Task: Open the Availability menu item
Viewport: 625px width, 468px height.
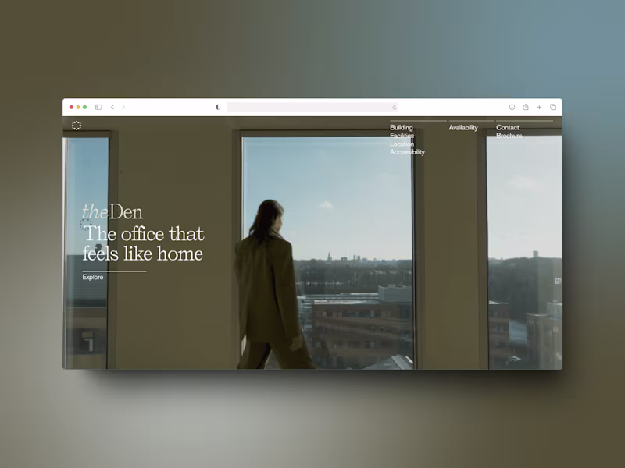Action: [463, 127]
